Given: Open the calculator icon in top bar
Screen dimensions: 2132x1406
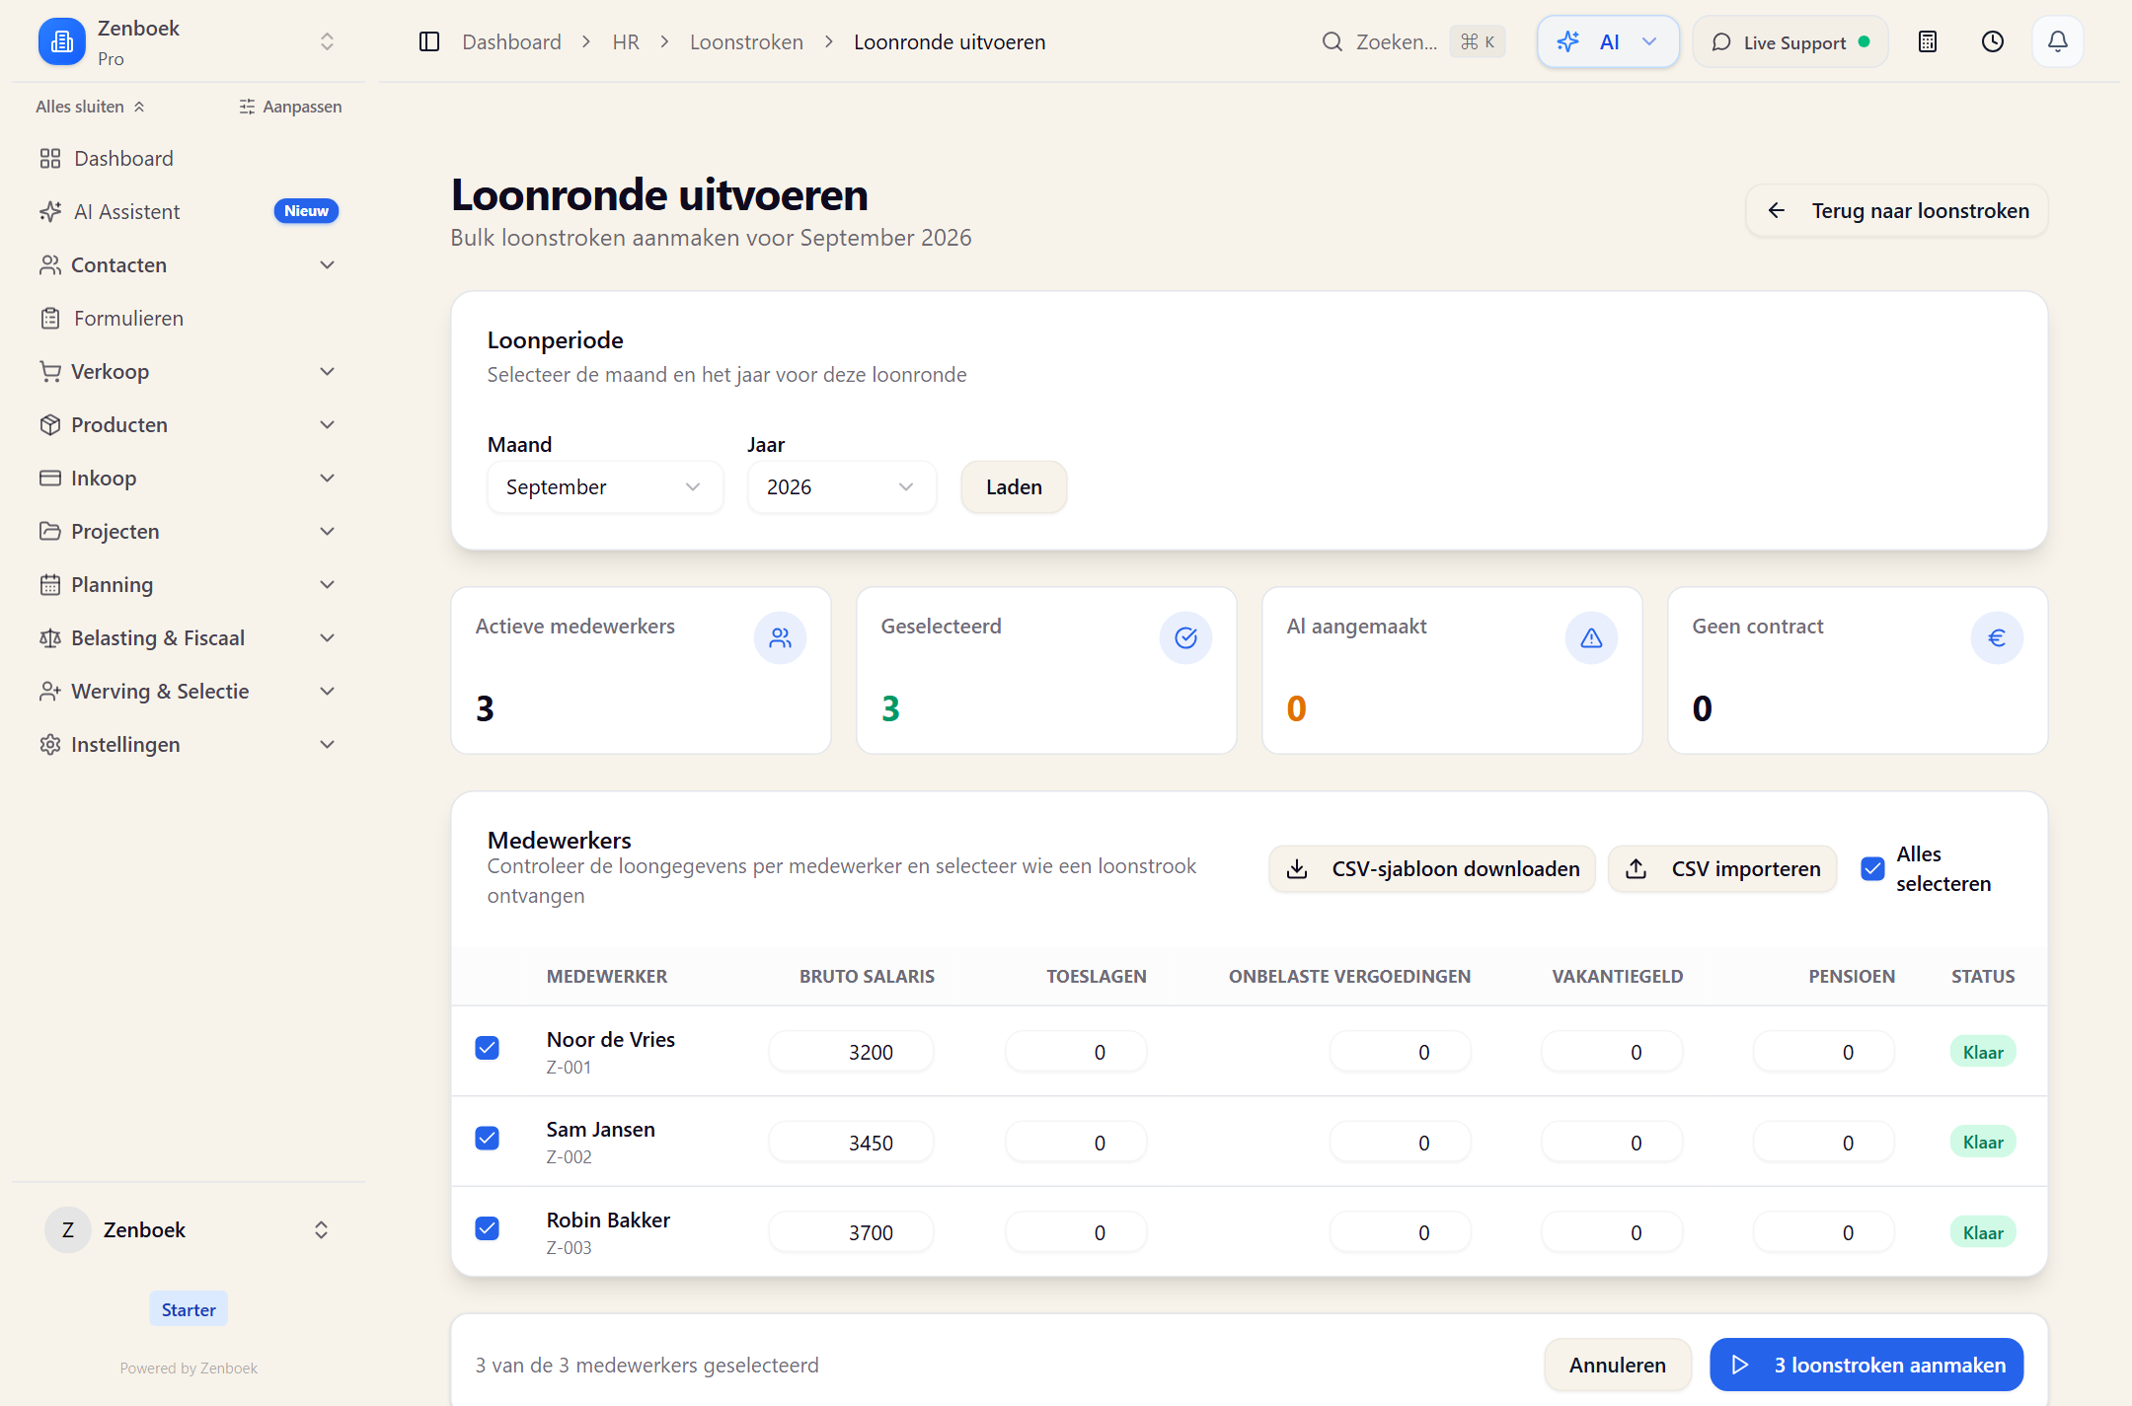Looking at the screenshot, I should coord(1927,41).
